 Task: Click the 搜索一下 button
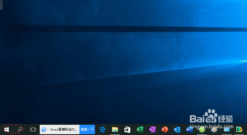pos(87,129)
